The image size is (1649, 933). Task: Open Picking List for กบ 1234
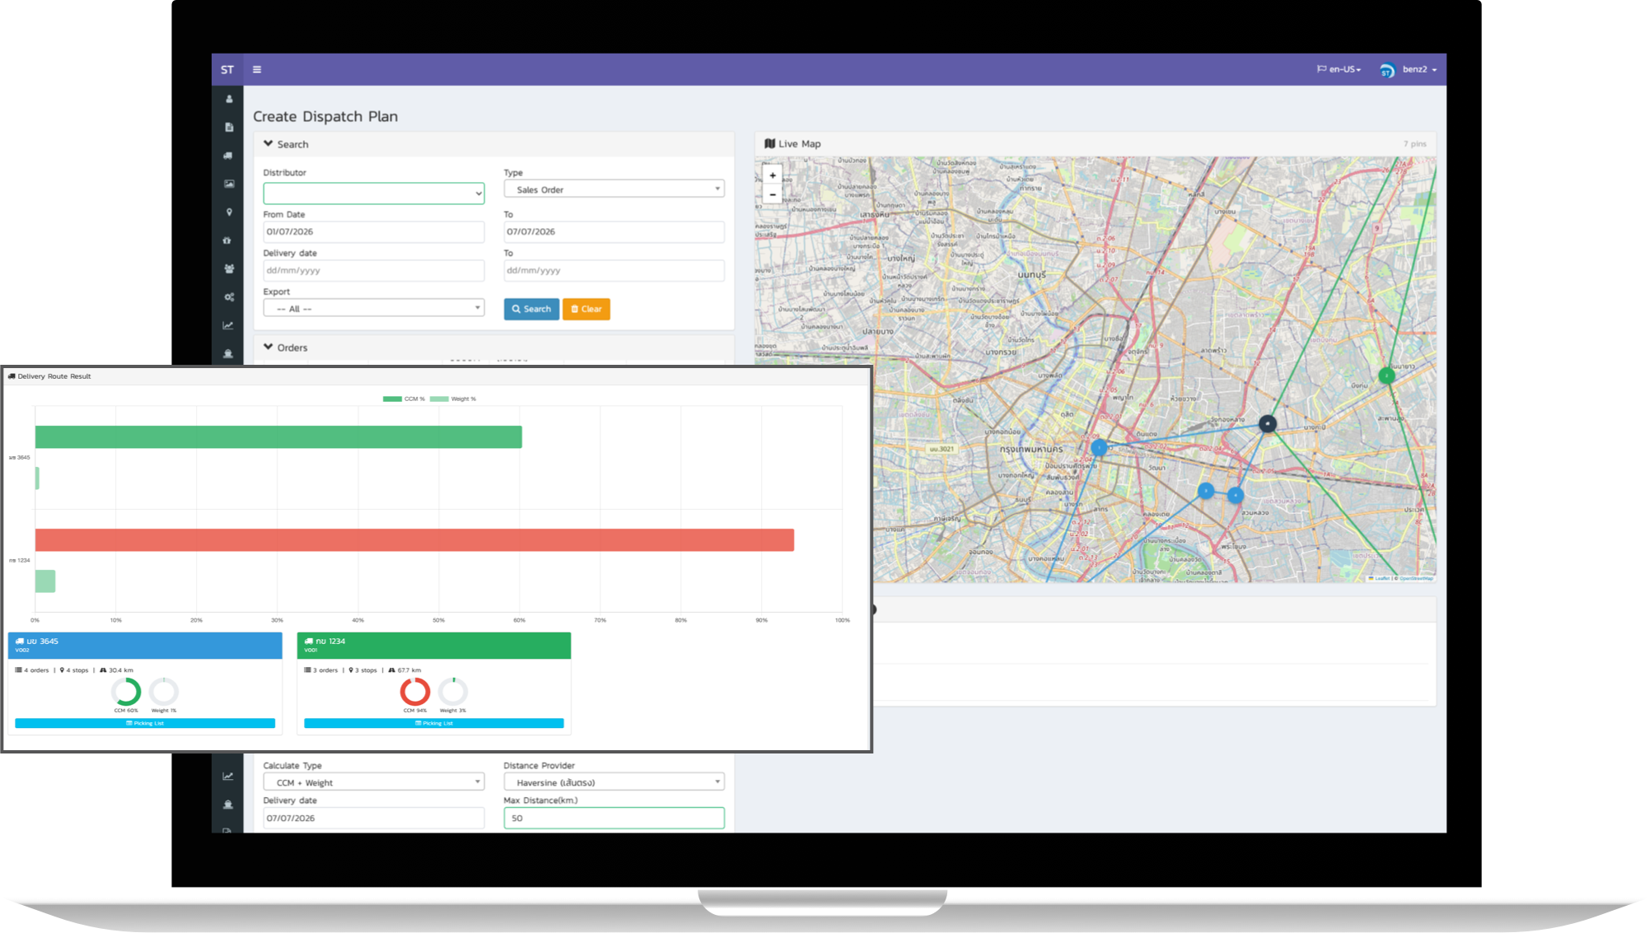(434, 723)
